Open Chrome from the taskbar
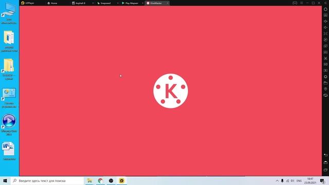 pos(101,180)
